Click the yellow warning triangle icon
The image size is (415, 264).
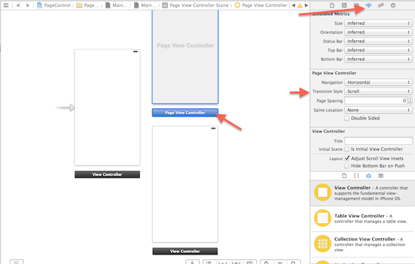300,6
